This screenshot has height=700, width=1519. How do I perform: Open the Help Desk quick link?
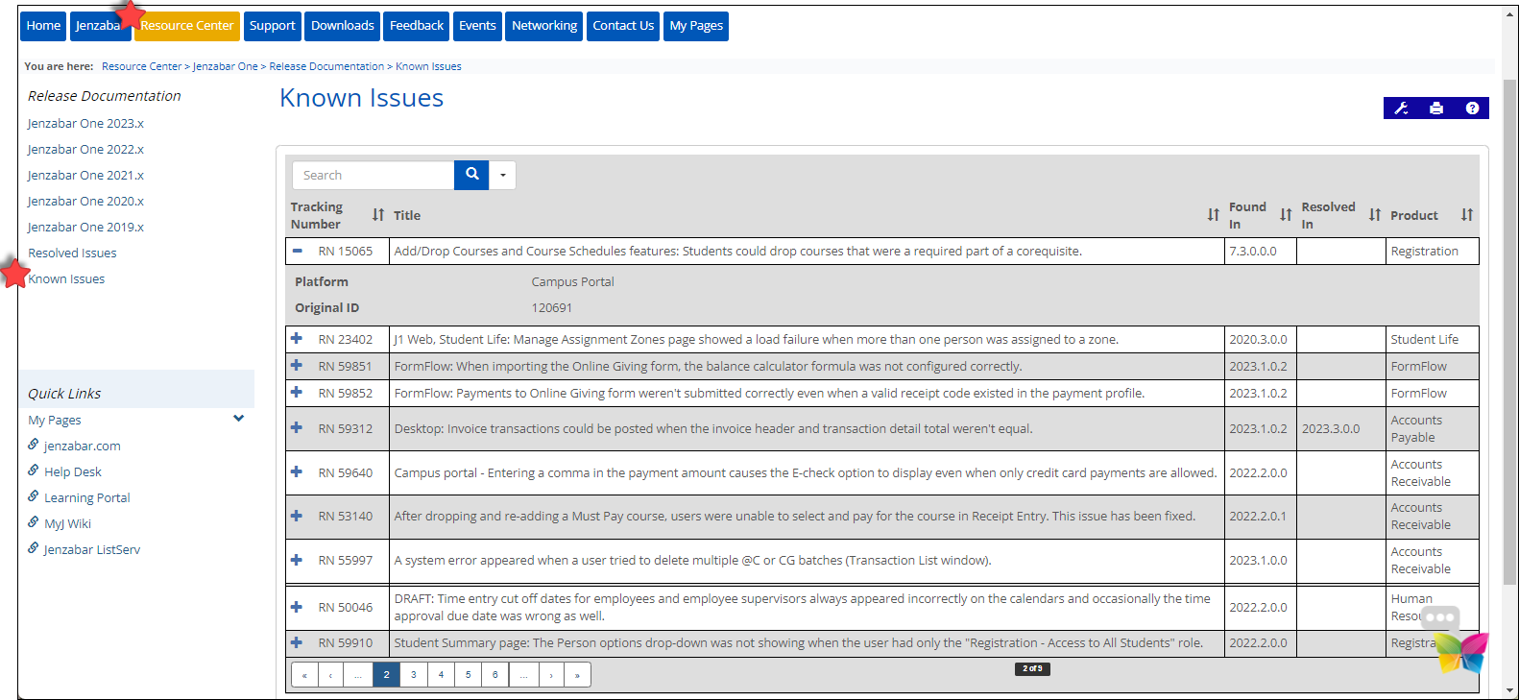(x=73, y=472)
